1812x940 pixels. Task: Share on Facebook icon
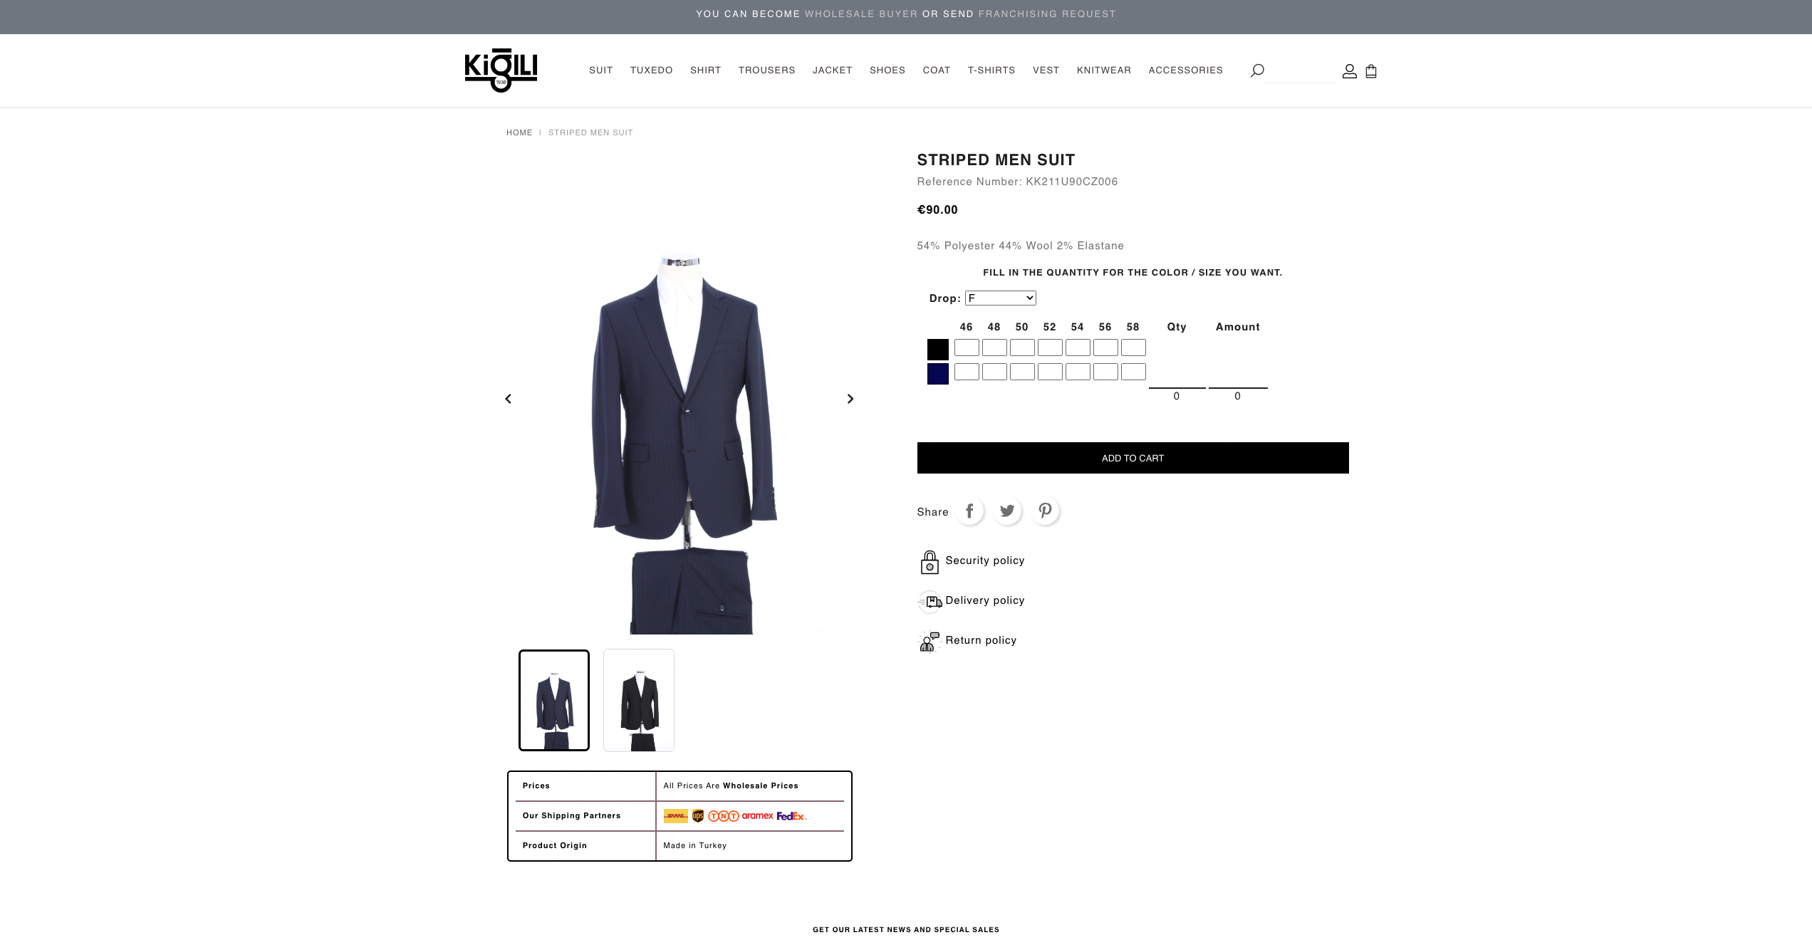(969, 511)
